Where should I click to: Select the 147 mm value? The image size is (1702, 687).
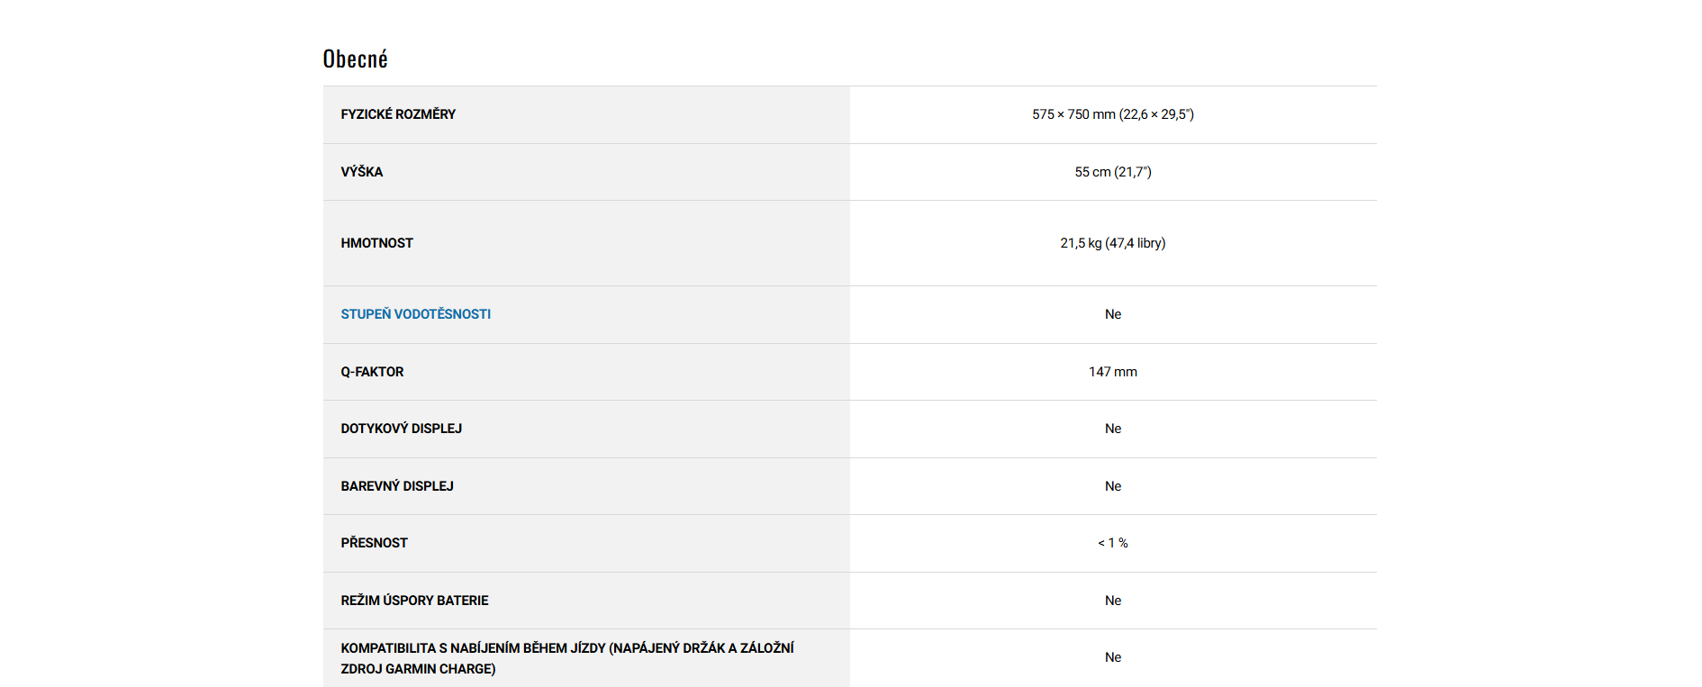point(1112,372)
